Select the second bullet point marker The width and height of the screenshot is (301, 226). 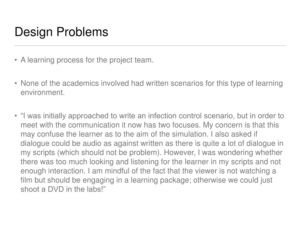tap(16, 83)
